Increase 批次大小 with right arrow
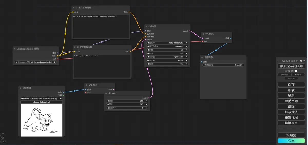The height and width of the screenshot is (145, 308). (x=147, y=108)
